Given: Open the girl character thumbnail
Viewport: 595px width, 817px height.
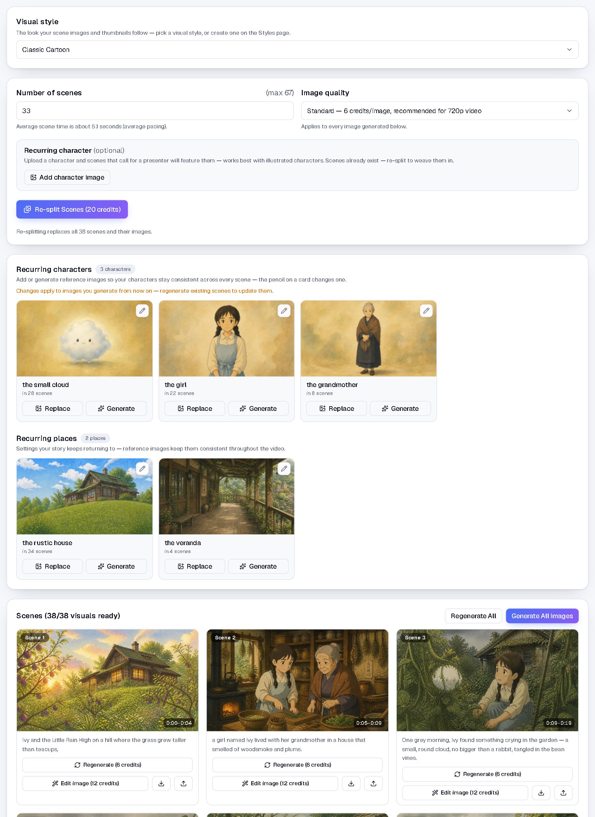Looking at the screenshot, I should [226, 339].
